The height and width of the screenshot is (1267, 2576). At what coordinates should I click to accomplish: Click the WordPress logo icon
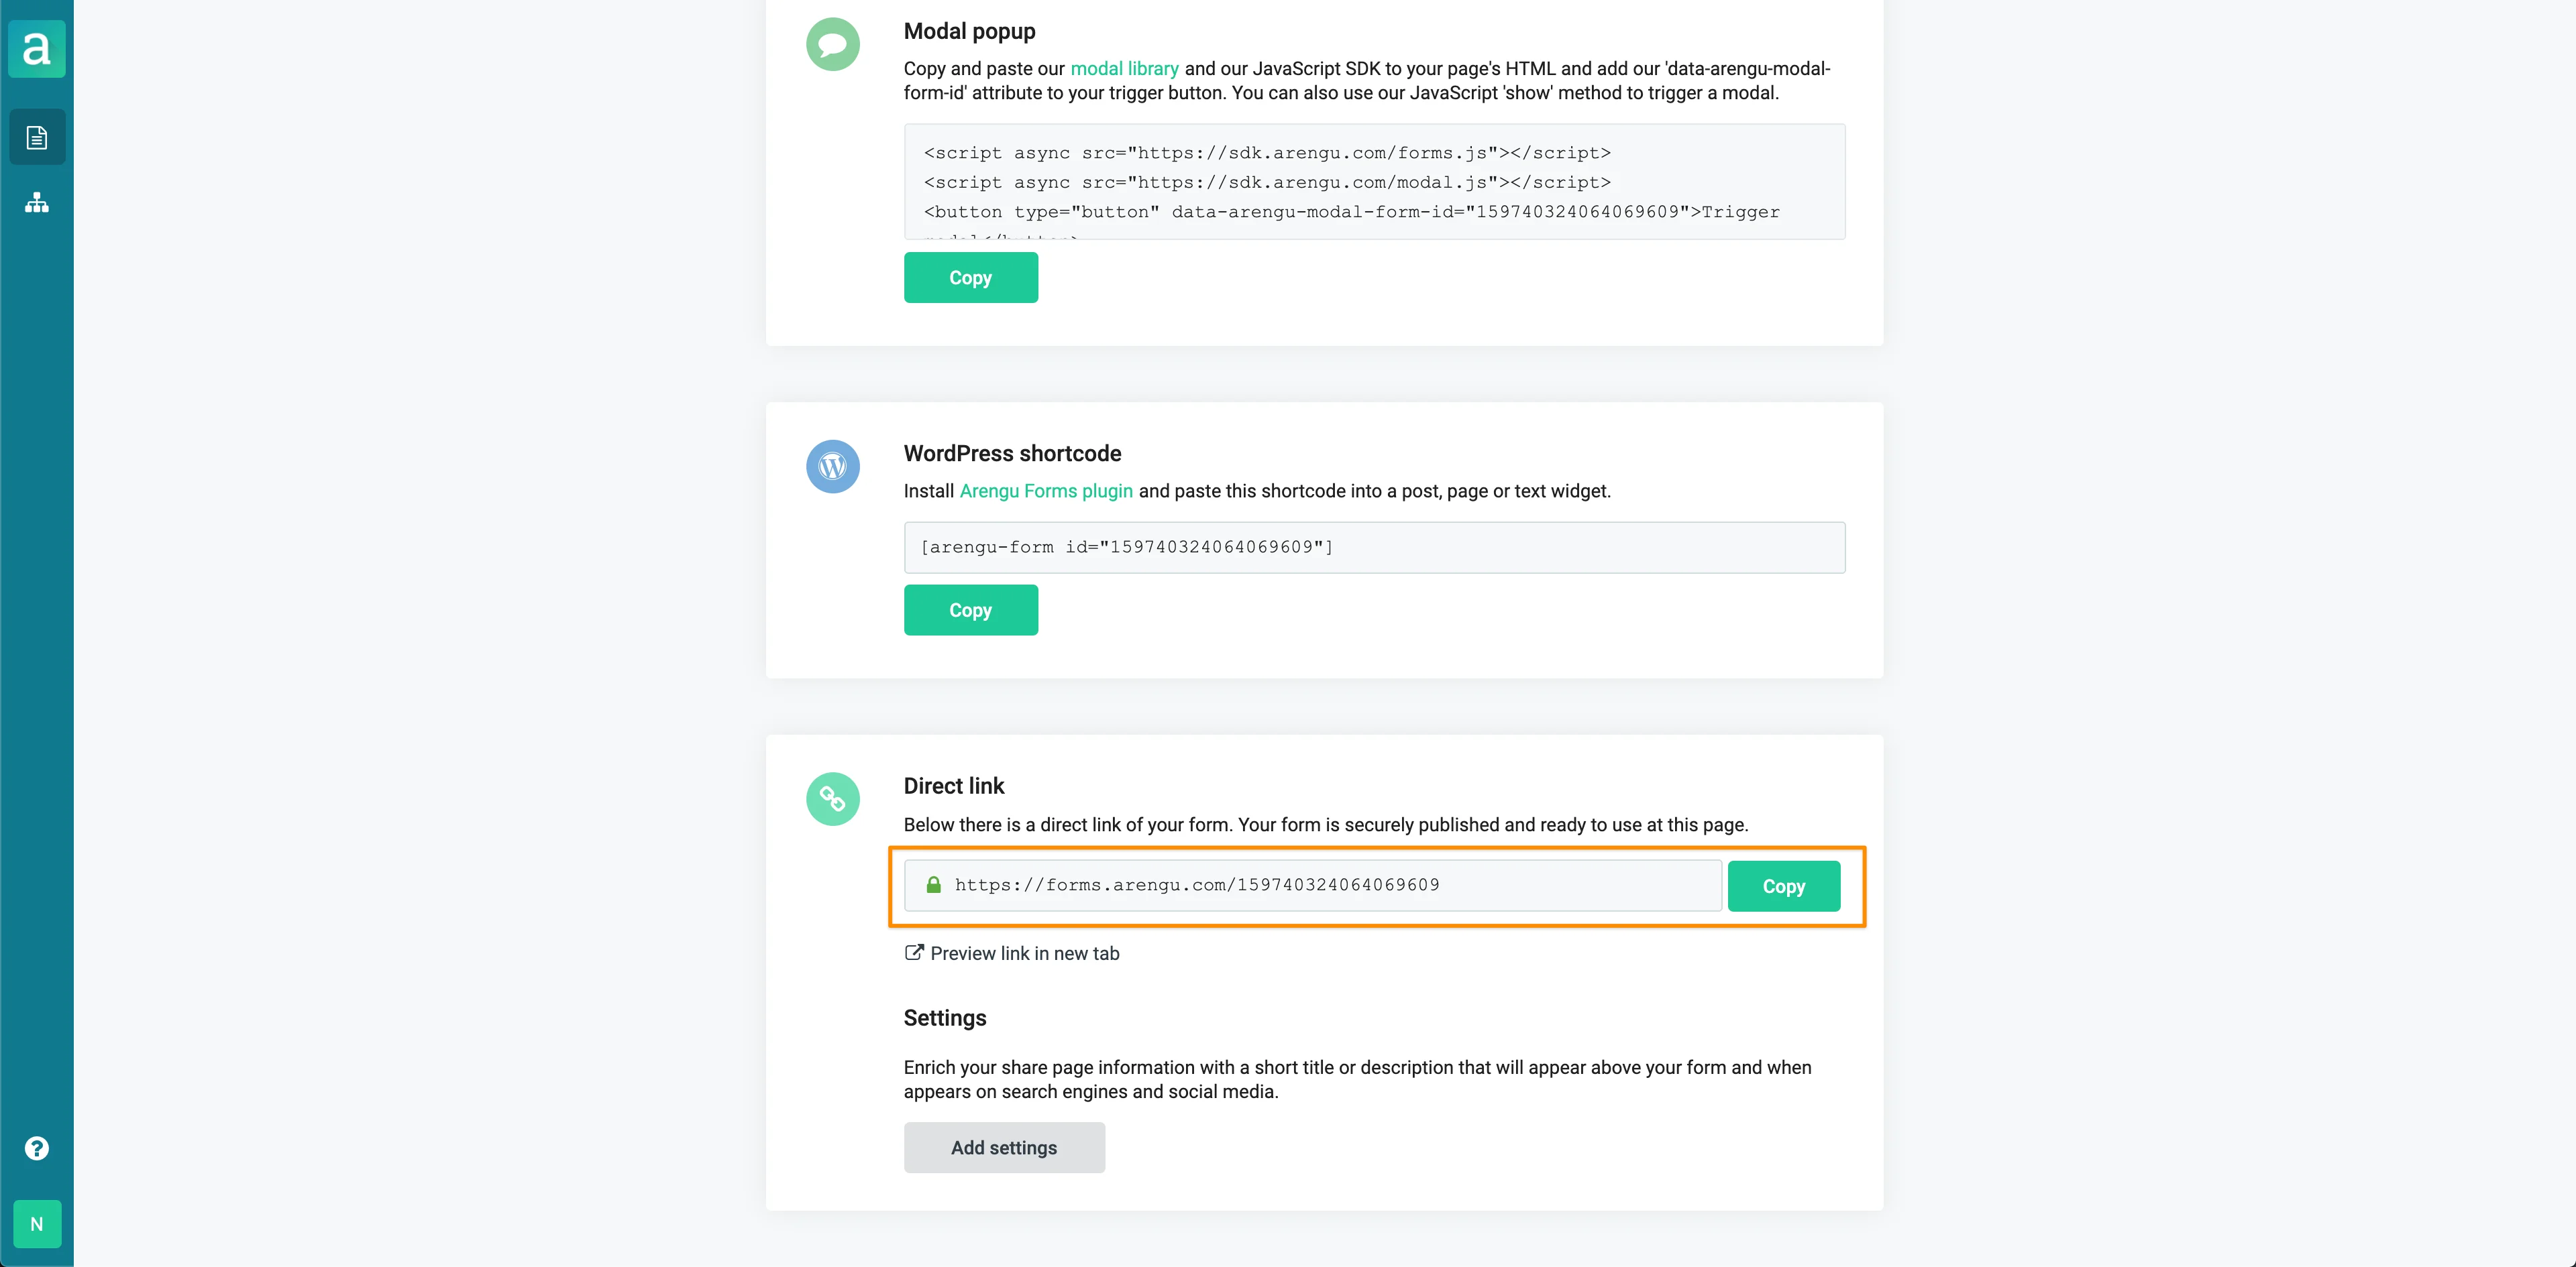[832, 467]
